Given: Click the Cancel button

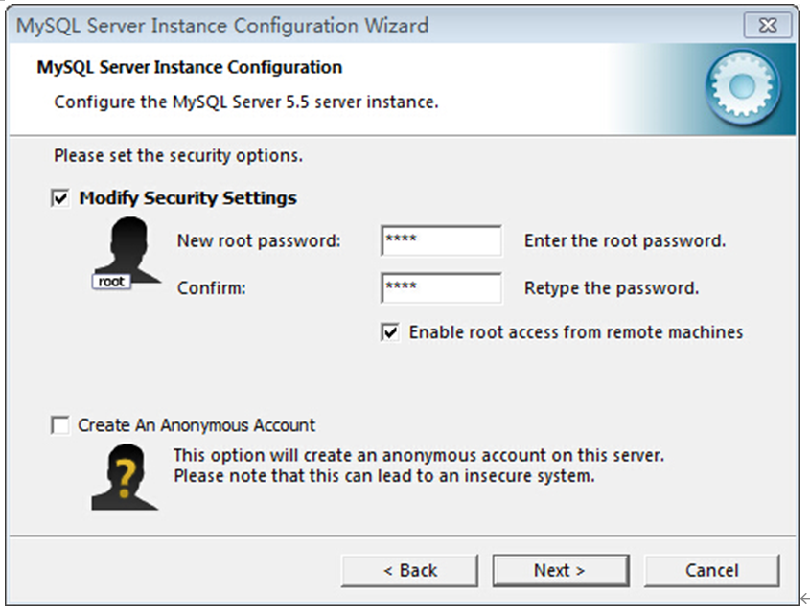Looking at the screenshot, I should [x=712, y=570].
